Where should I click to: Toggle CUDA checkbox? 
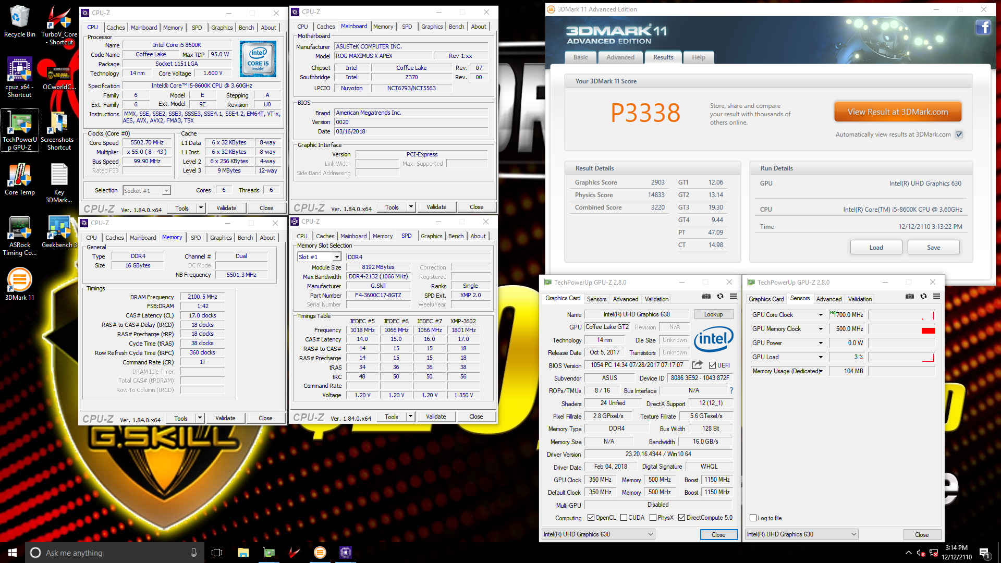pos(624,518)
